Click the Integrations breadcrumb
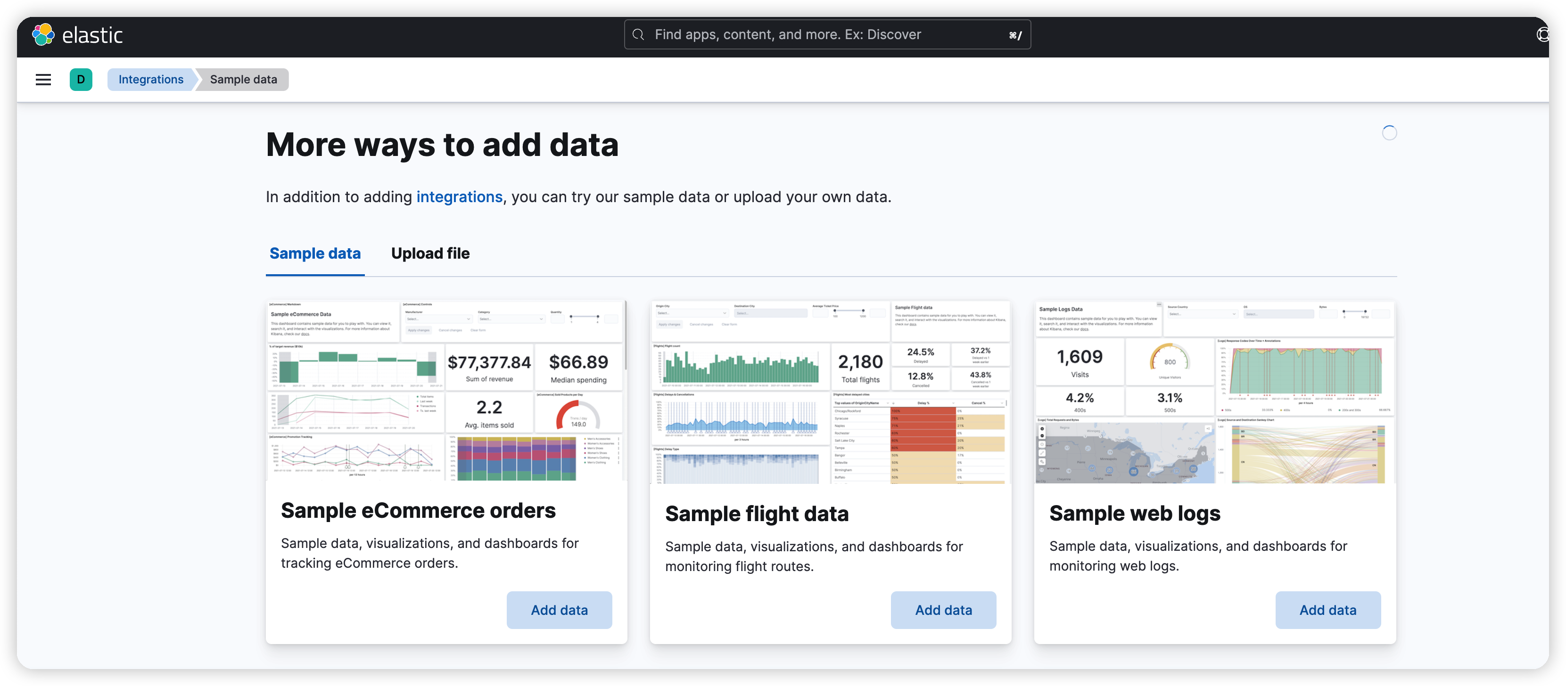Image resolution: width=1566 pixels, height=686 pixels. click(151, 80)
